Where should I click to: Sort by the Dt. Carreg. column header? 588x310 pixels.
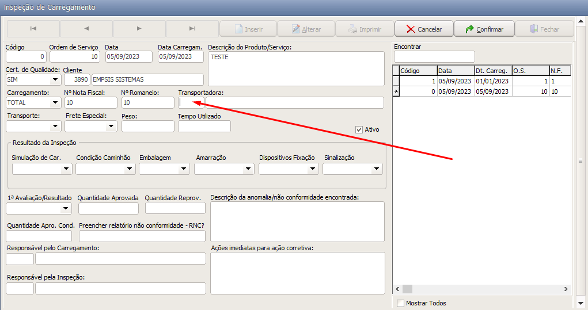click(x=493, y=71)
